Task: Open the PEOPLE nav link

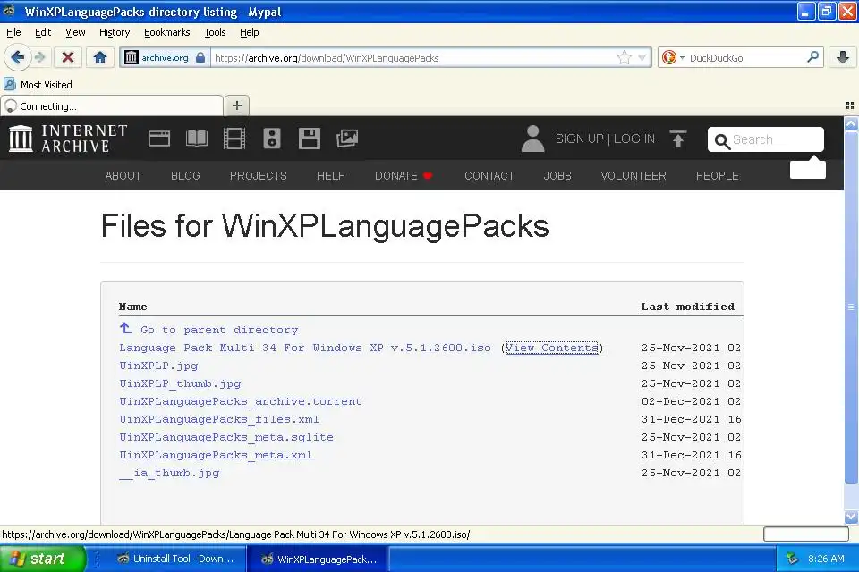Action: pos(718,176)
